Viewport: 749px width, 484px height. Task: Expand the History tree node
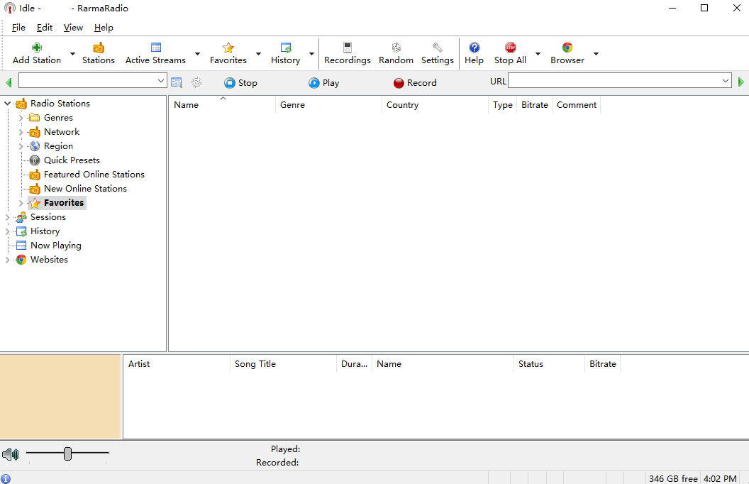7,232
